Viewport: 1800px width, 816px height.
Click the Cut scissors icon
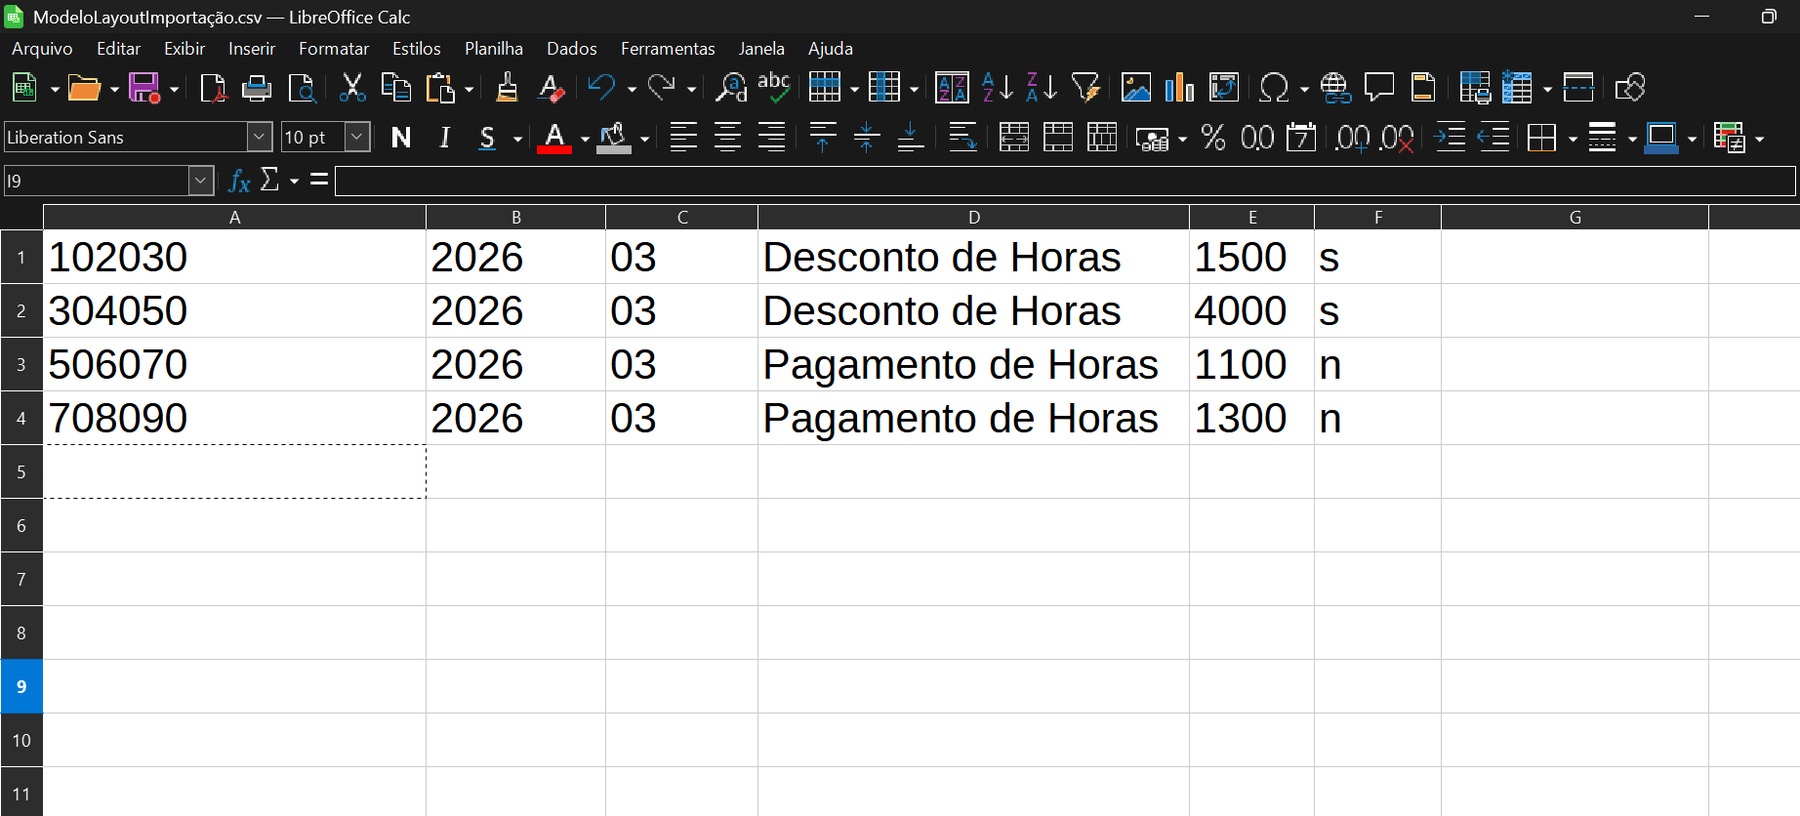[x=352, y=88]
